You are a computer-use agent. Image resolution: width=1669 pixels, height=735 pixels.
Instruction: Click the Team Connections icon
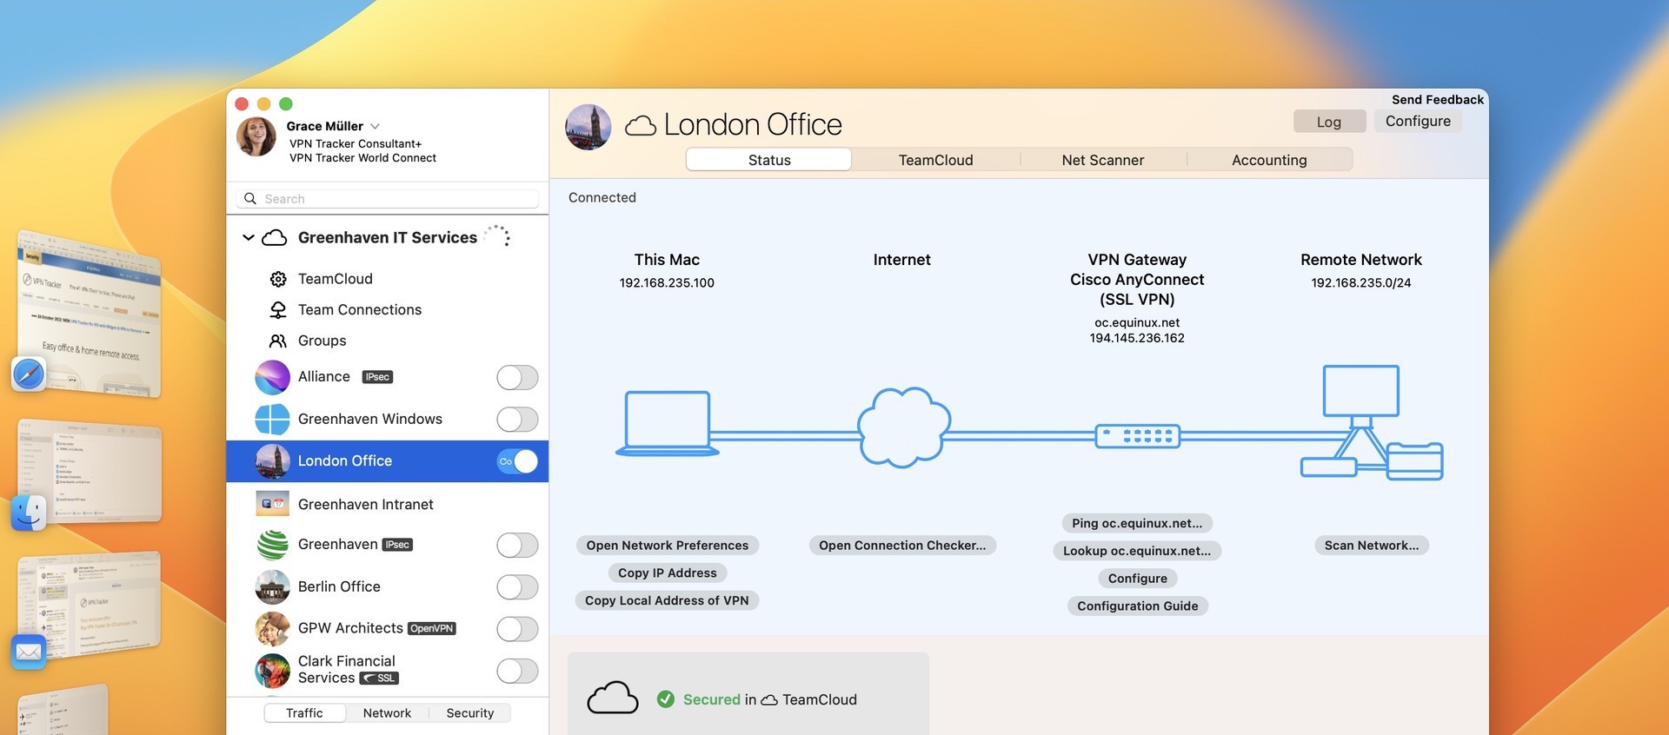pyautogui.click(x=278, y=310)
